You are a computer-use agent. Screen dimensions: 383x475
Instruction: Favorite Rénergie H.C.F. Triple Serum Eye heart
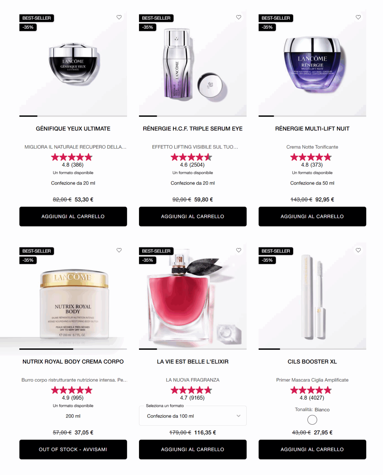[238, 17]
